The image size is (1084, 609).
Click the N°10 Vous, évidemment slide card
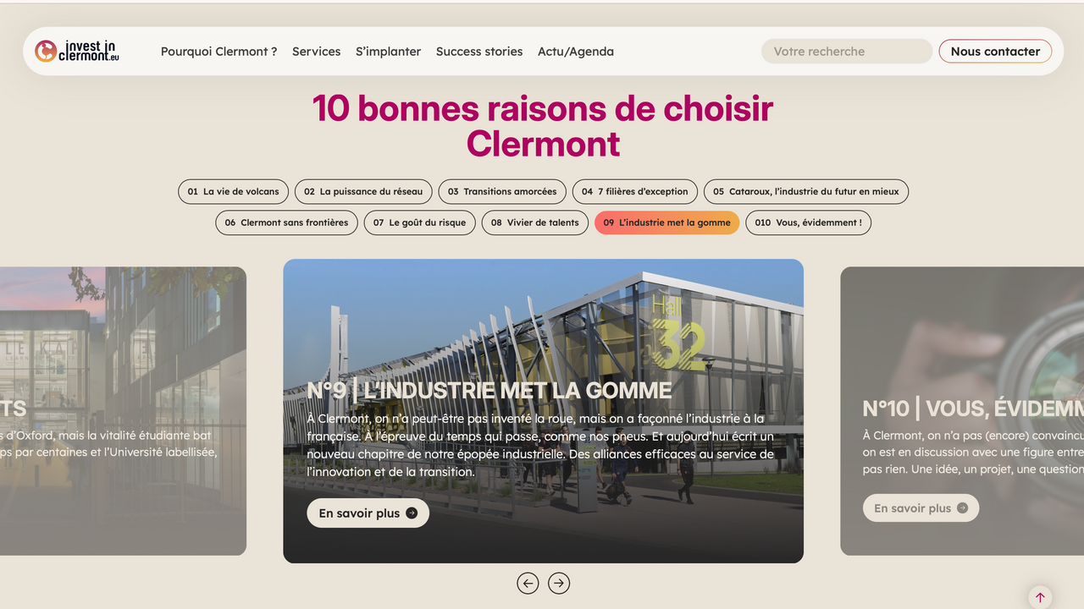[x=962, y=411]
